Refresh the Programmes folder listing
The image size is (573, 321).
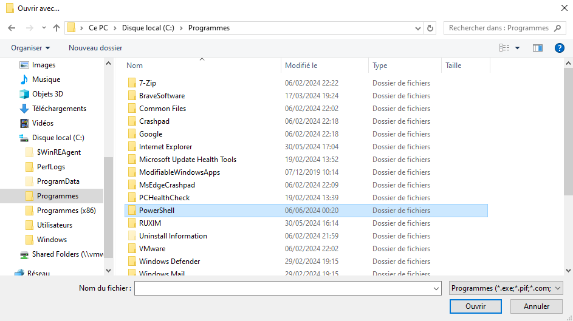[x=431, y=28]
